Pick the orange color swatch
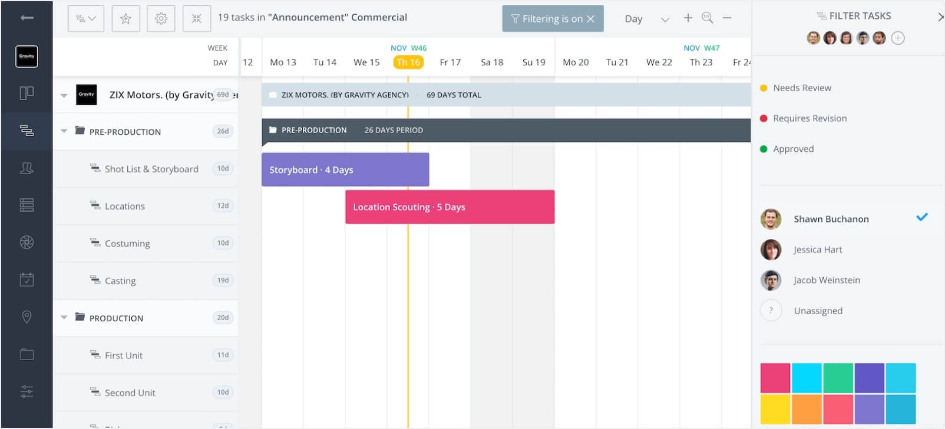945x429 pixels. click(x=807, y=409)
